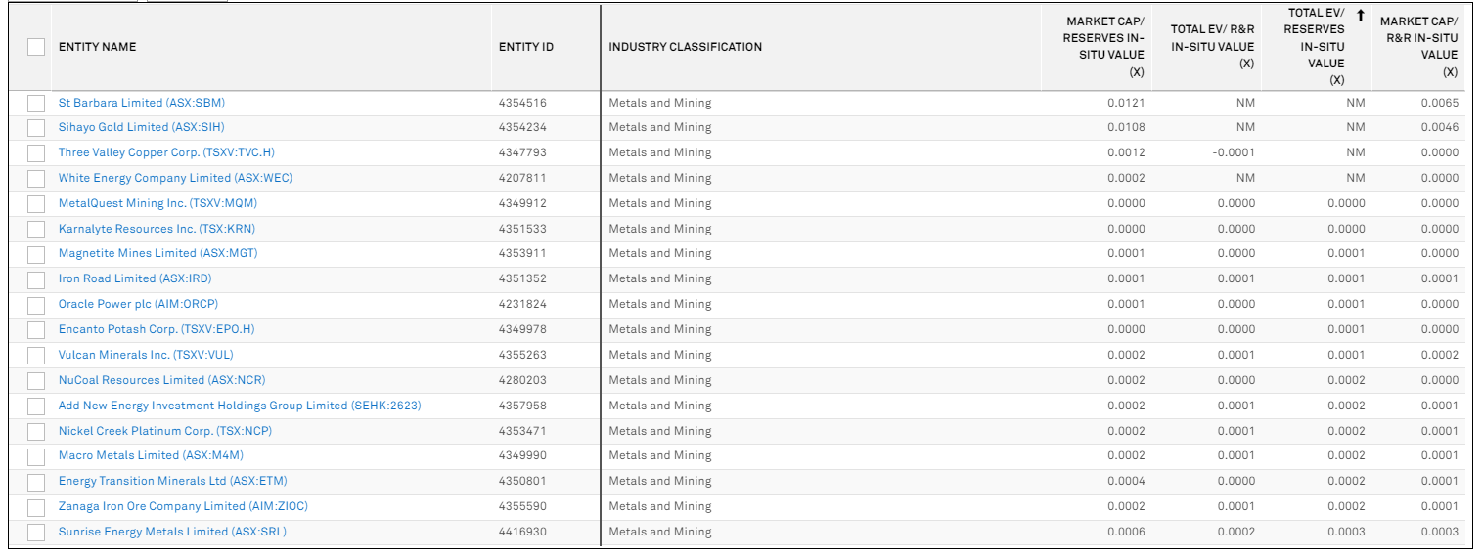Viewport: 1482px width, 556px height.
Task: Sort by Market Cap/Reserves In-Situ Value
Action: click(x=1104, y=47)
